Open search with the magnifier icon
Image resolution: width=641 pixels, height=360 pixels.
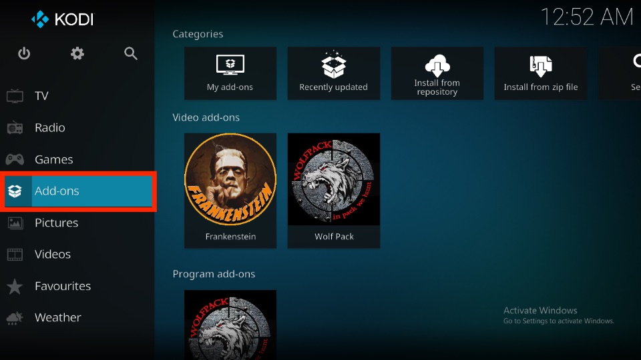tap(130, 53)
